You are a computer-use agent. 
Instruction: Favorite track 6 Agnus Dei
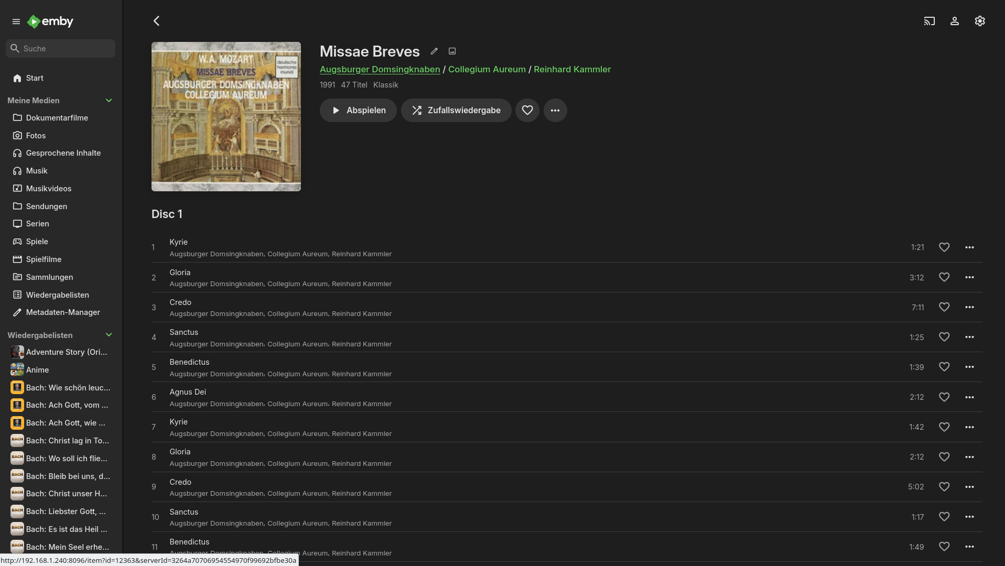point(944,397)
